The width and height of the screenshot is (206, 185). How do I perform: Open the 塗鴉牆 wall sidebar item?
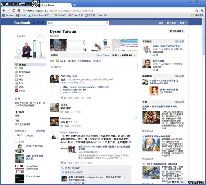pos(30,64)
